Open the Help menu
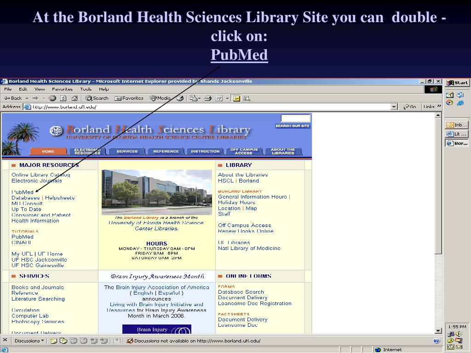 point(103,89)
